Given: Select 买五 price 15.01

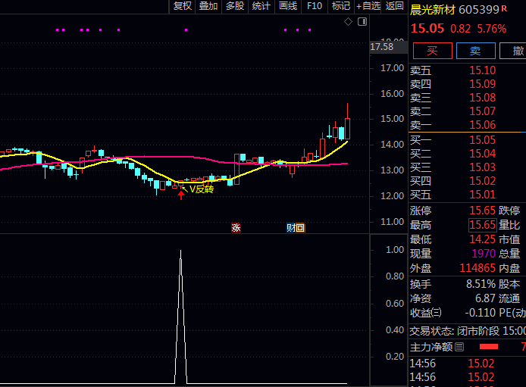Looking at the screenshot, I should pos(482,195).
